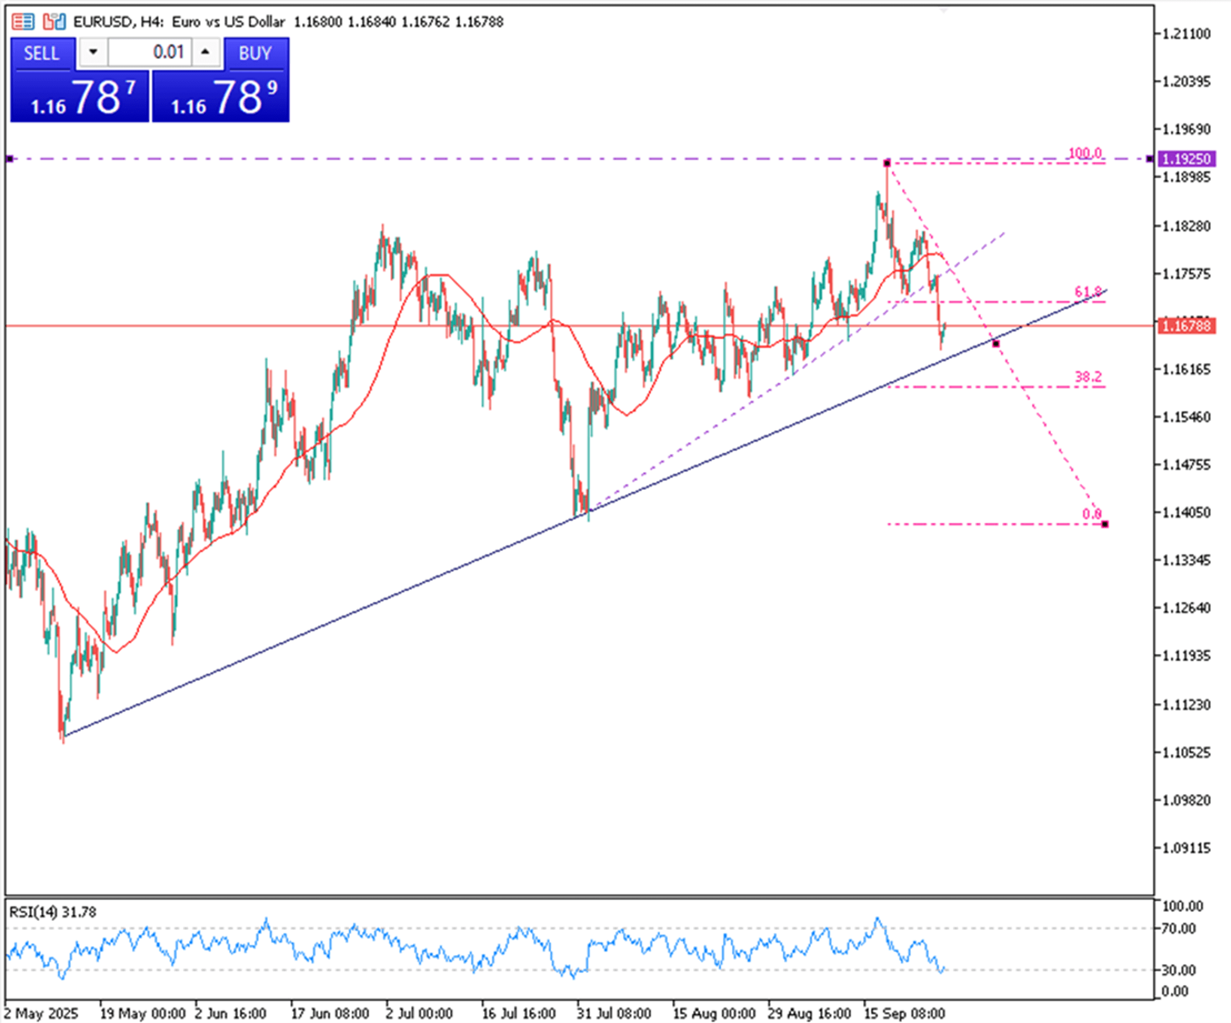Click the 0.01 volume input field

149,52
